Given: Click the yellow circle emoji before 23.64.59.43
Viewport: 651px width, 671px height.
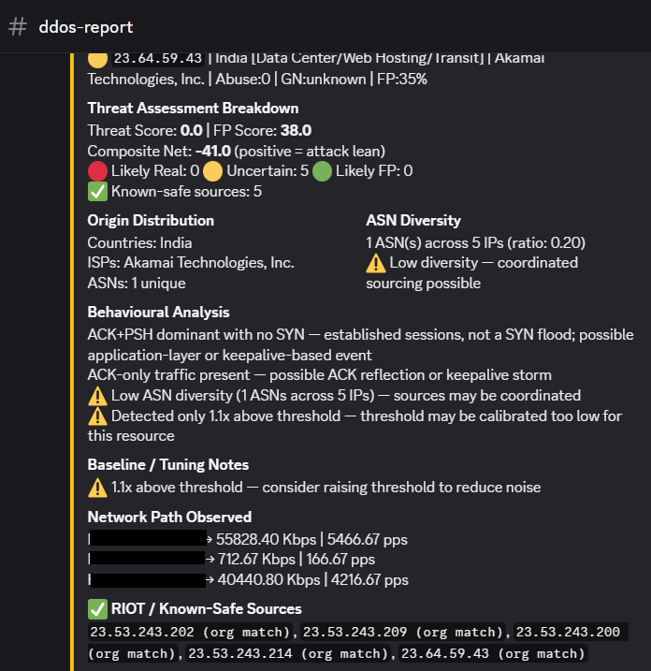Looking at the screenshot, I should pos(97,59).
